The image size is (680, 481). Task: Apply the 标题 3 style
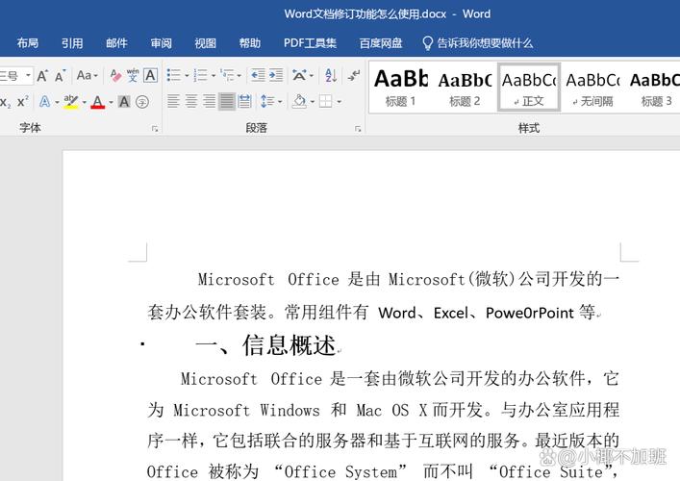click(x=655, y=89)
